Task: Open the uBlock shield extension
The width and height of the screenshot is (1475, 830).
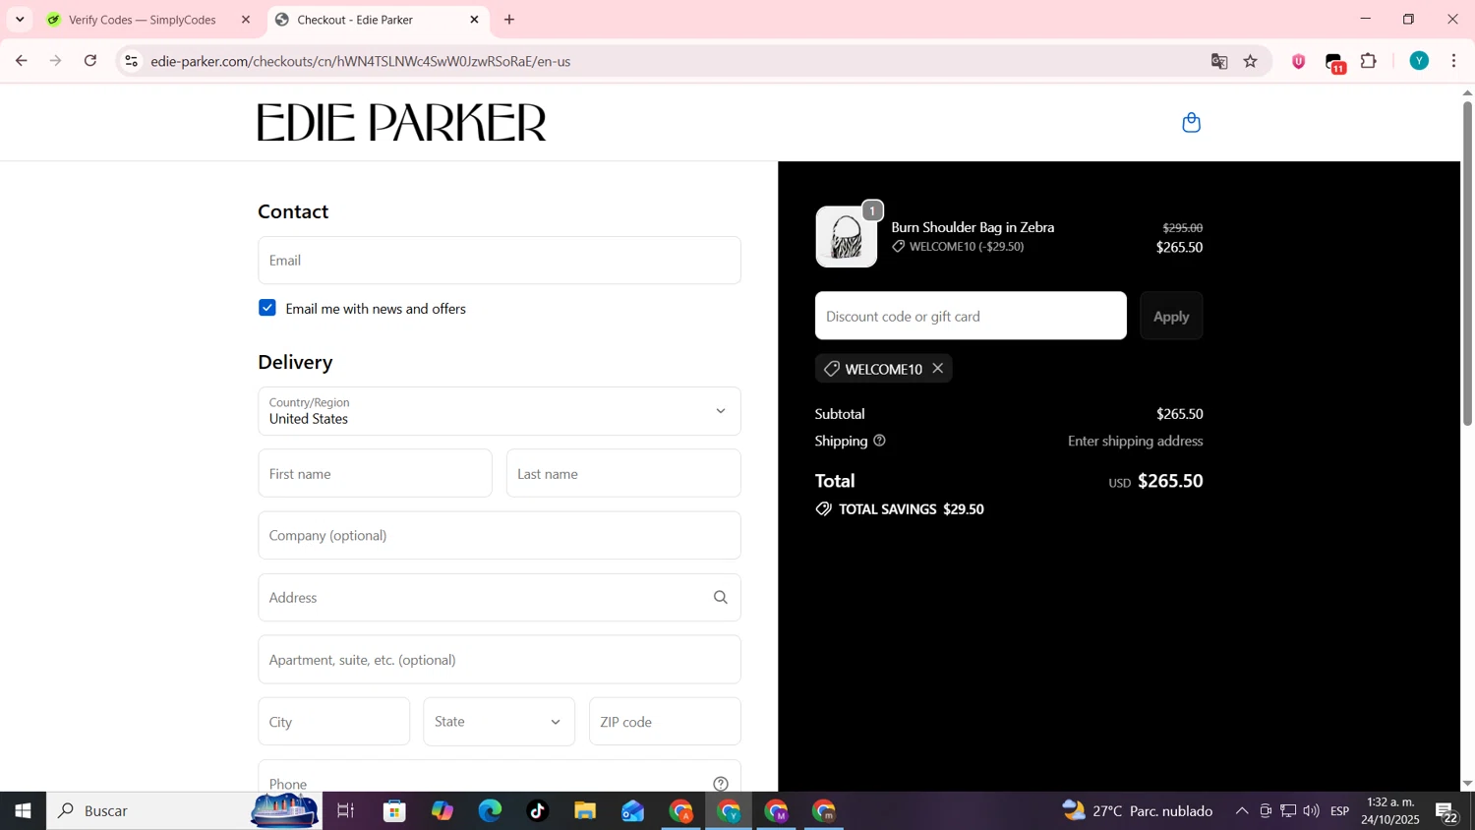Action: tap(1299, 61)
